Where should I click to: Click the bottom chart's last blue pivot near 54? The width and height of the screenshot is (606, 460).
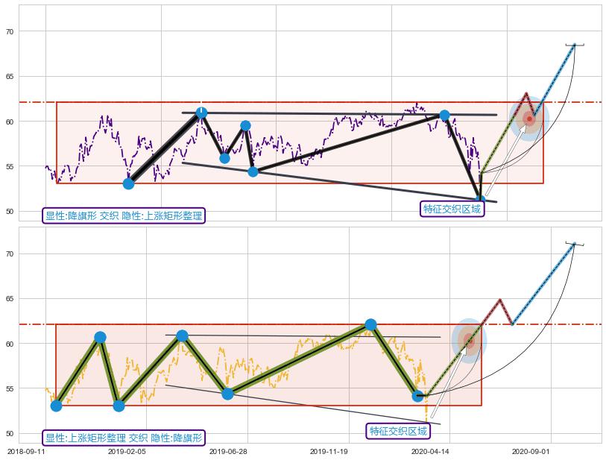click(x=418, y=396)
